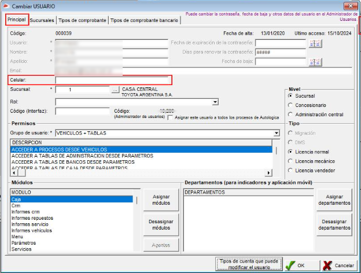Viewport: 361px width, 273px height.
Task: Select the DMS type radio button
Action: [290, 142]
